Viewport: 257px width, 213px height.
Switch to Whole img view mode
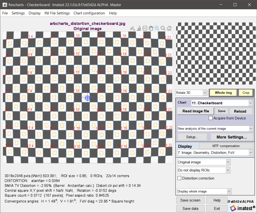(223, 93)
